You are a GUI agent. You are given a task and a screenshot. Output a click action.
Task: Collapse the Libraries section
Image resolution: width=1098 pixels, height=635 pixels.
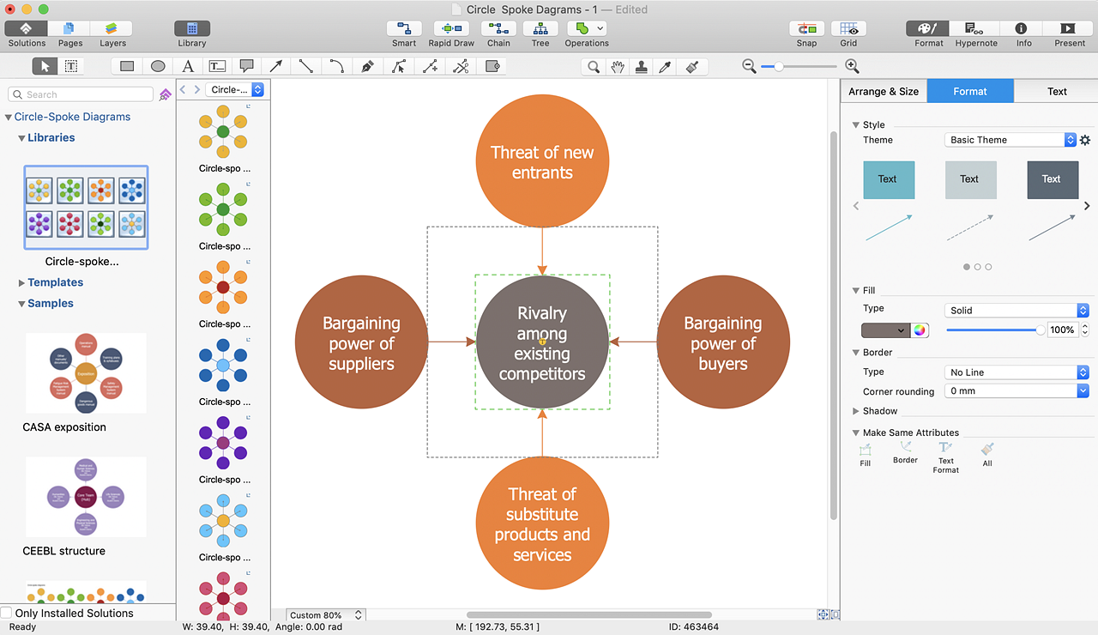(x=22, y=138)
